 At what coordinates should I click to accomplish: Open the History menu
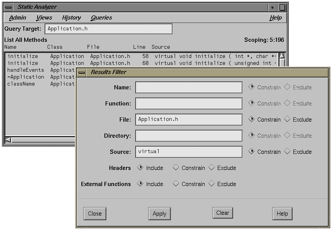pyautogui.click(x=71, y=18)
